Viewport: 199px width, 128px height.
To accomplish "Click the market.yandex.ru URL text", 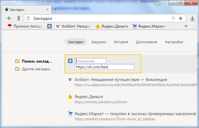I will coord(115,119).
